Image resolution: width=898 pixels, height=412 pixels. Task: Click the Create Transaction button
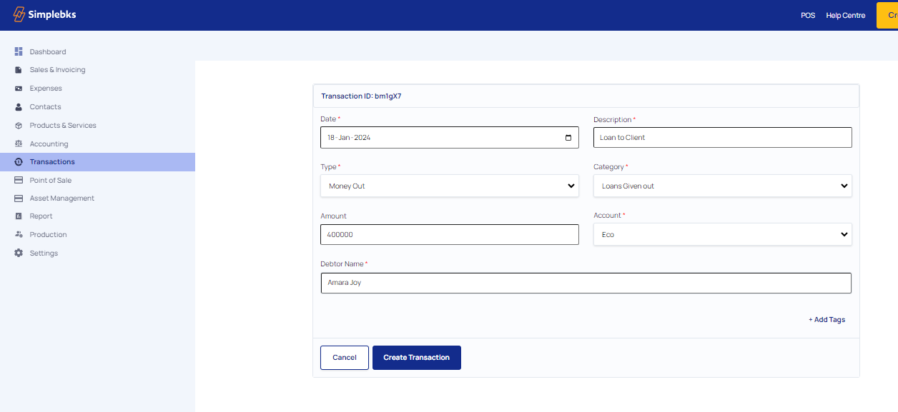click(417, 358)
